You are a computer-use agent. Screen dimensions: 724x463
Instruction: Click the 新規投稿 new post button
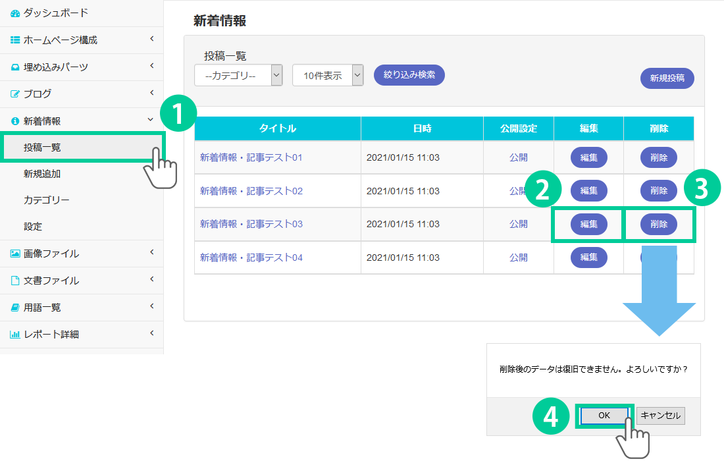point(667,78)
